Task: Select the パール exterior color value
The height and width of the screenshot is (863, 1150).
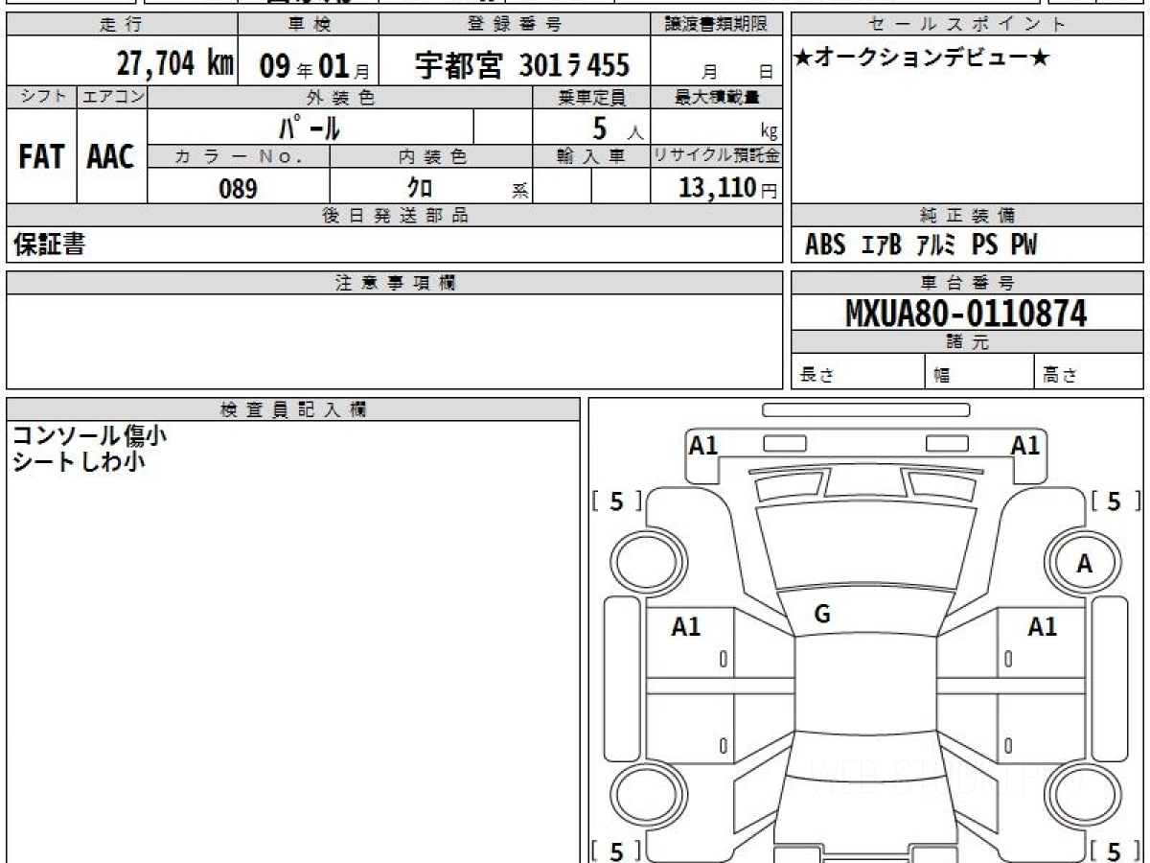Action: point(310,128)
